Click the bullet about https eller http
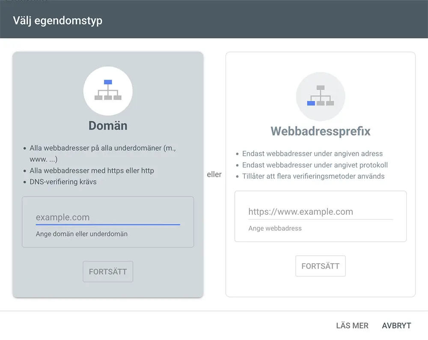Viewport: 428px width, 340px height. (x=92, y=170)
